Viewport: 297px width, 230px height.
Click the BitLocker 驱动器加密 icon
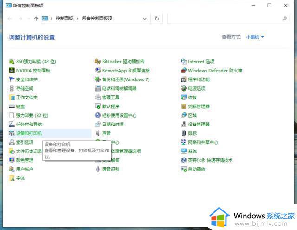pos(98,61)
